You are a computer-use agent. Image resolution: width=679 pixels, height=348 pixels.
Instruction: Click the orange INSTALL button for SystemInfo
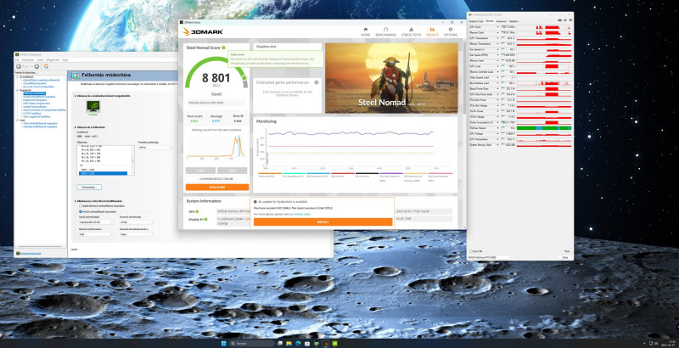click(323, 222)
